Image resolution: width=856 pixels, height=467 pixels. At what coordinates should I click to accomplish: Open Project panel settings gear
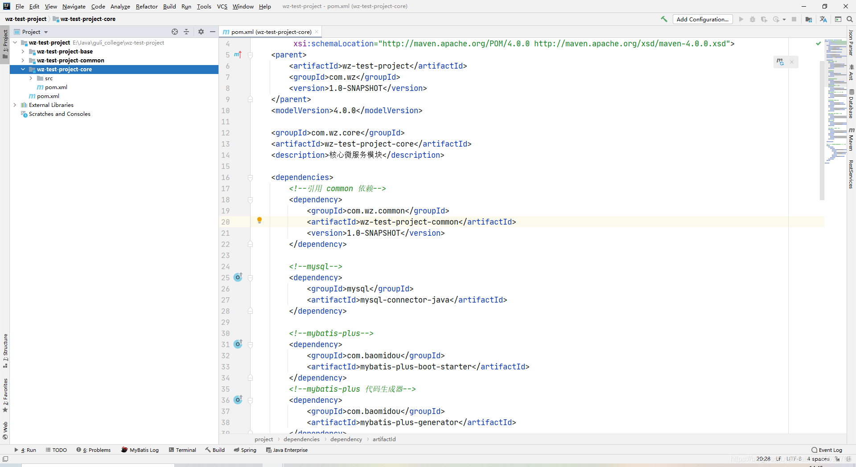pyautogui.click(x=201, y=32)
